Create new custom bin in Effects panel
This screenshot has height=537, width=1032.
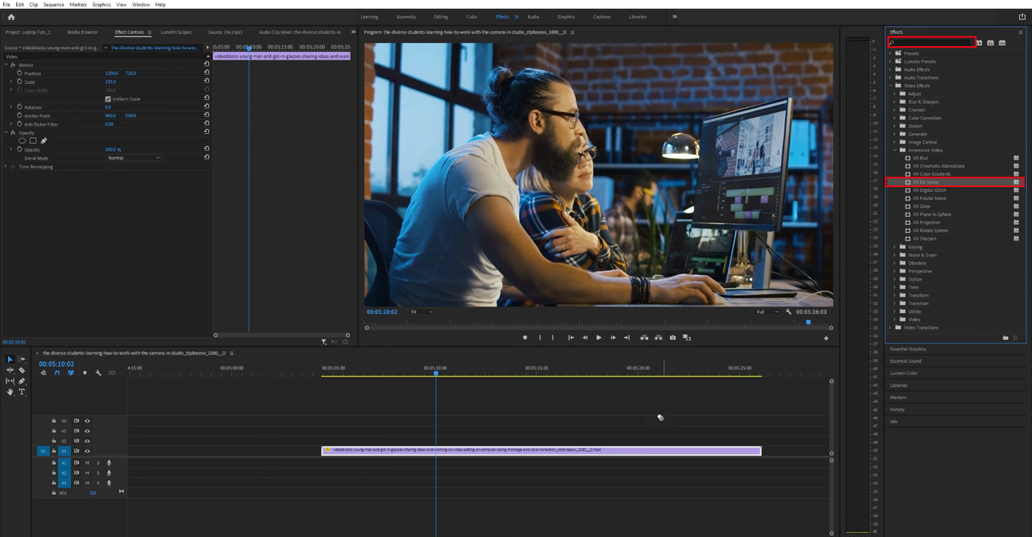click(x=1005, y=337)
